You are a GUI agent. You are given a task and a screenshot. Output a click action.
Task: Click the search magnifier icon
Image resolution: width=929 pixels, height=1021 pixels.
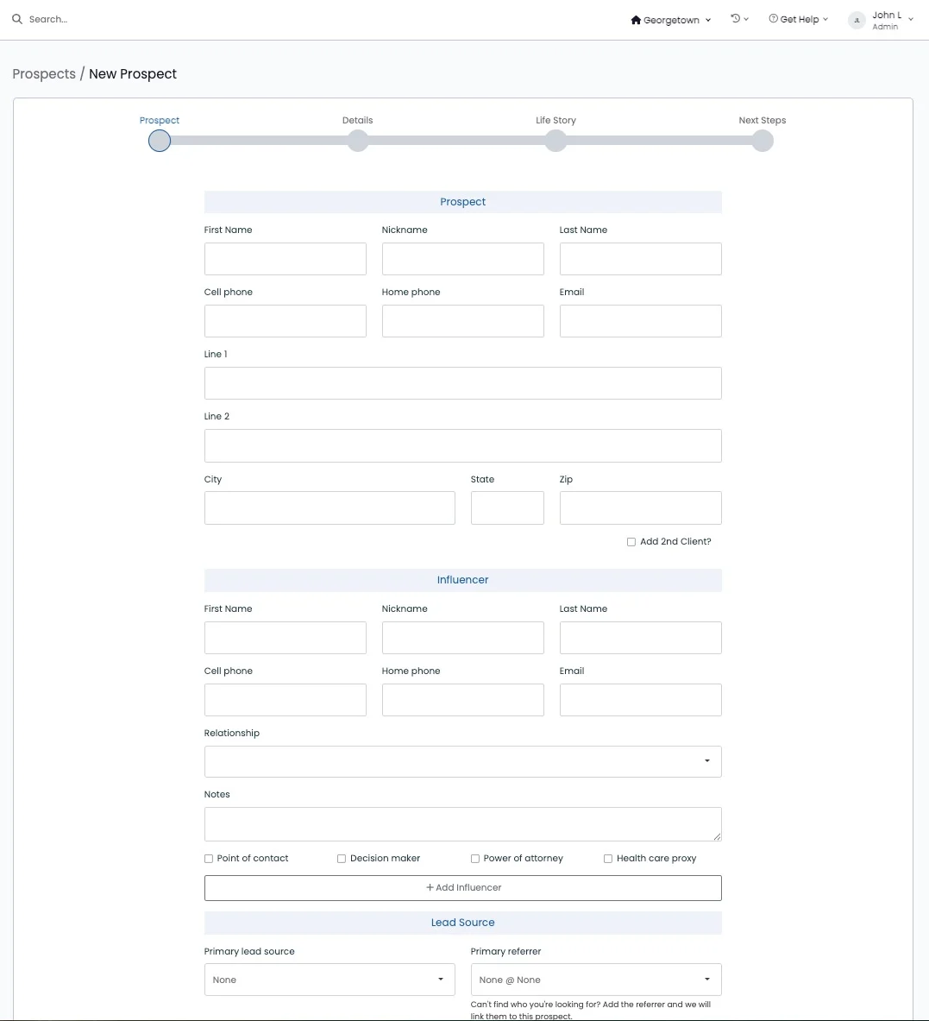pyautogui.click(x=17, y=19)
